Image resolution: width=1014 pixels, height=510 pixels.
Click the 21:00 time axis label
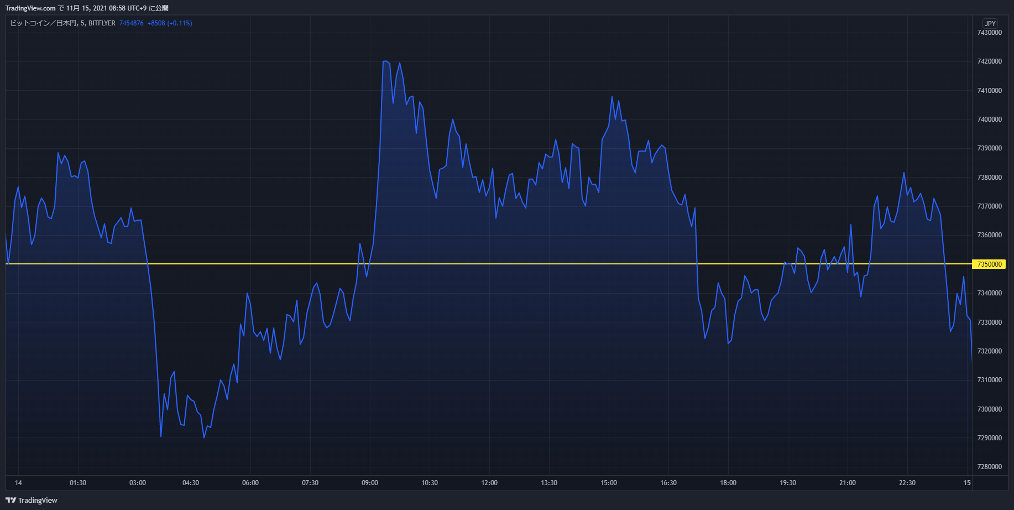[848, 483]
